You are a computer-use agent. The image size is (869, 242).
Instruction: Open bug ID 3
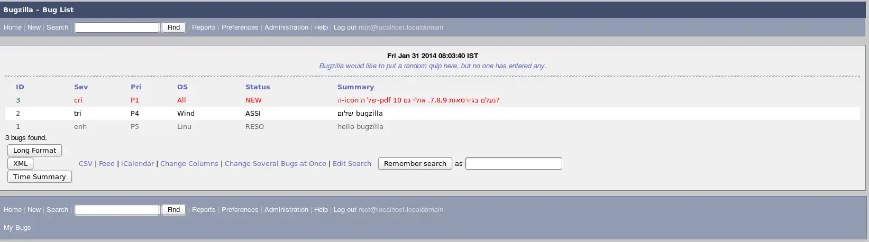click(x=18, y=100)
